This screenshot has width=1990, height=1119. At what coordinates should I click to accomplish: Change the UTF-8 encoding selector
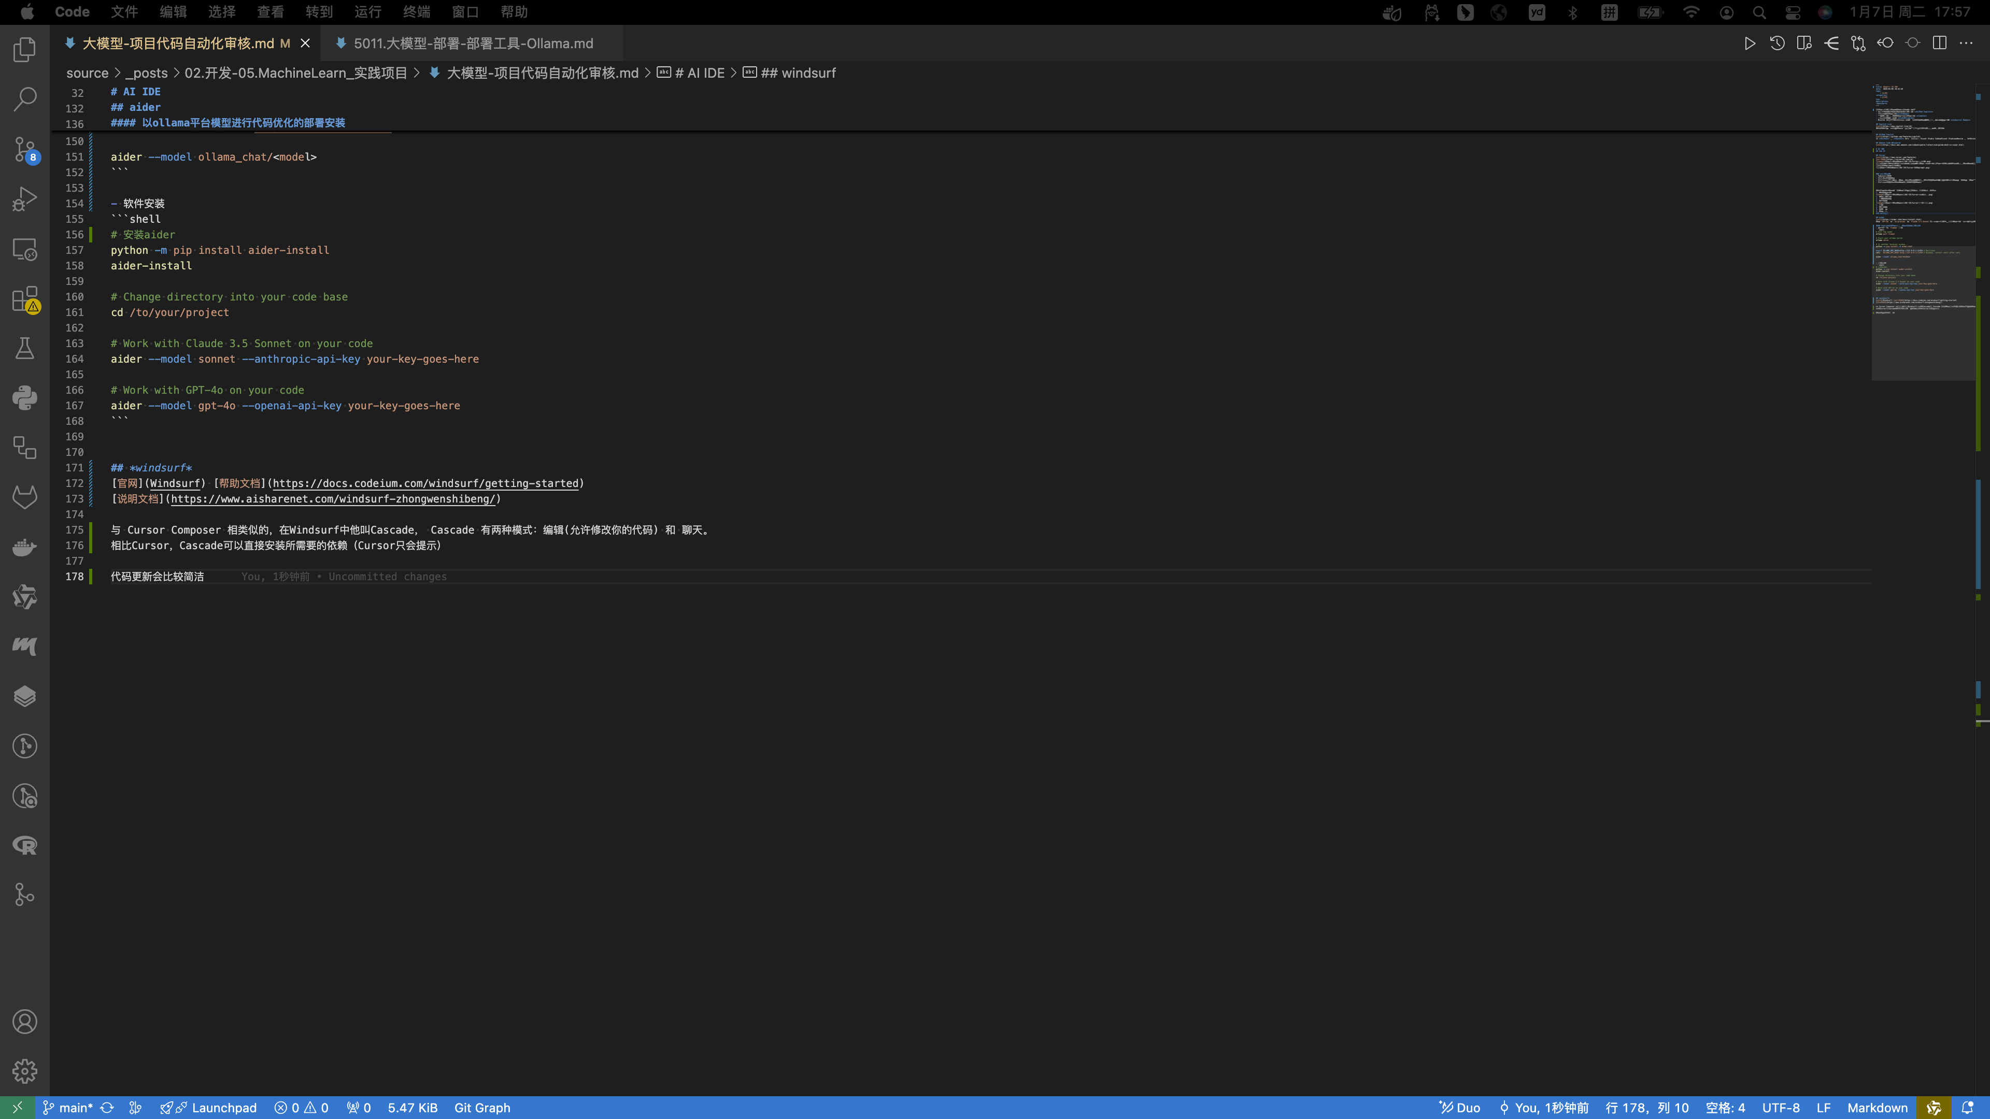(x=1780, y=1108)
